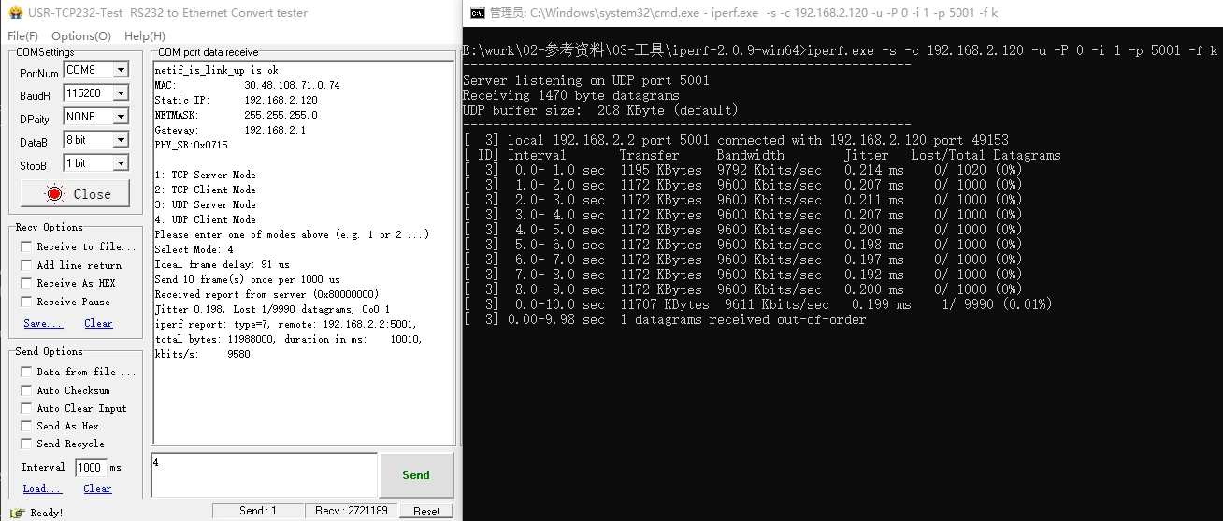
Task: Click 'Server listening on UDP port 5001' in console
Action: point(586,80)
